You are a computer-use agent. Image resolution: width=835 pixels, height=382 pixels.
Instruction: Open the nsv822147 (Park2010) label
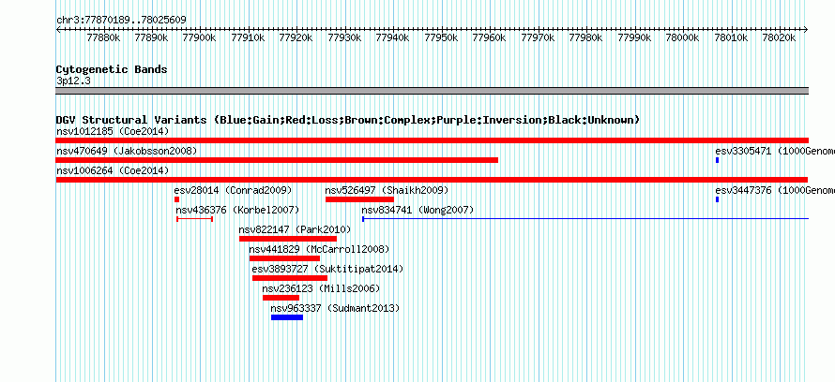pyautogui.click(x=295, y=229)
